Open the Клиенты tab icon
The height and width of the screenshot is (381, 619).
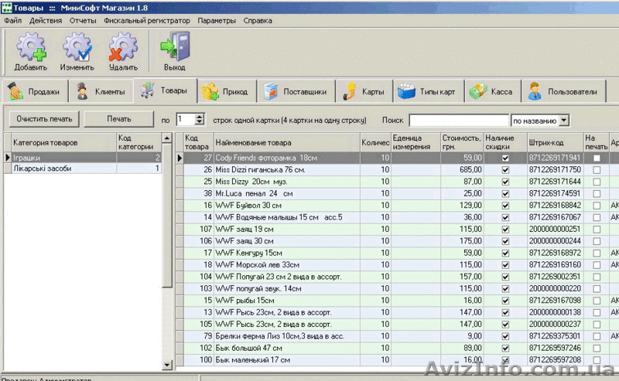click(83, 91)
